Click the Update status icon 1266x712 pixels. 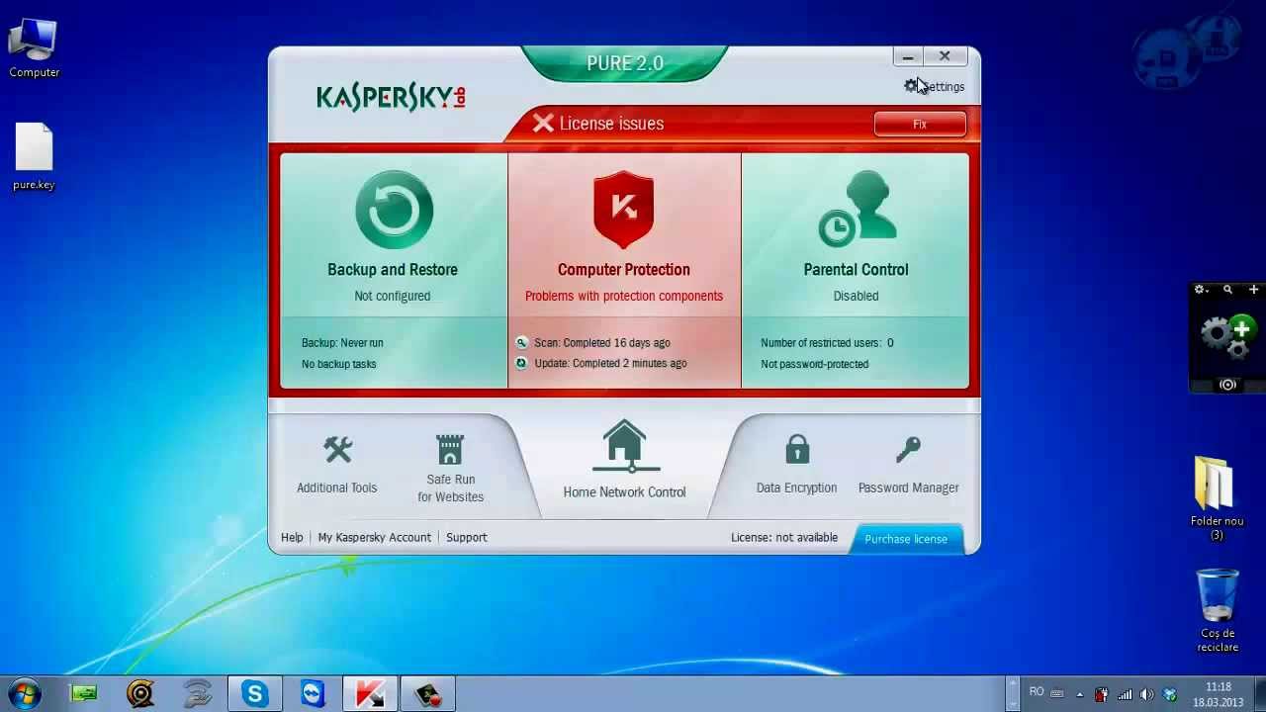(x=521, y=363)
